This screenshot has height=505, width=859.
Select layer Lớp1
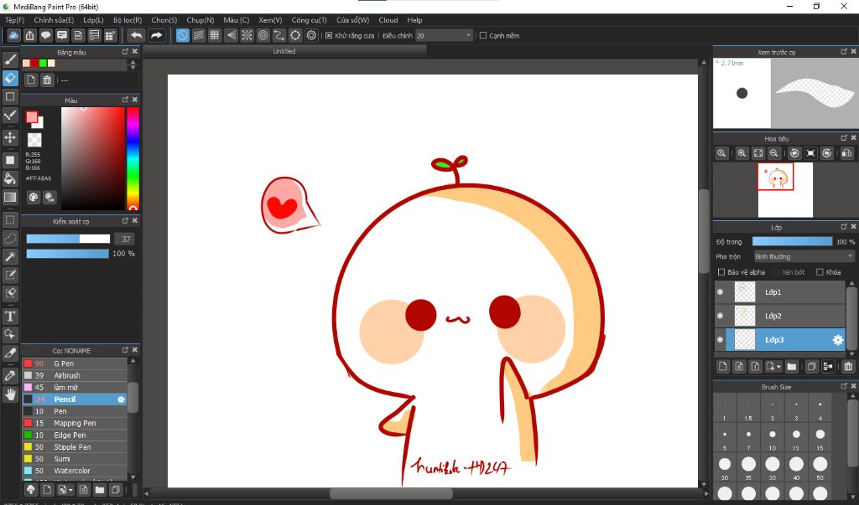779,292
